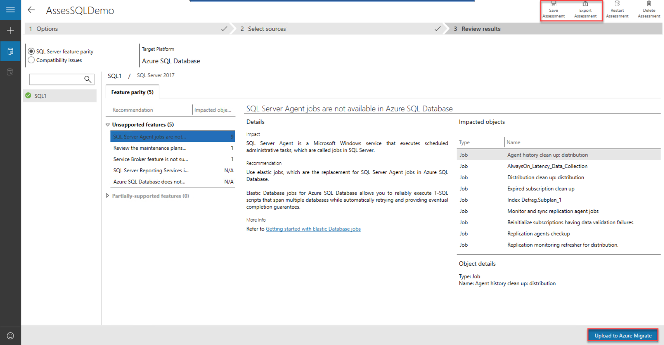Go back using the arrow icon

coord(31,10)
